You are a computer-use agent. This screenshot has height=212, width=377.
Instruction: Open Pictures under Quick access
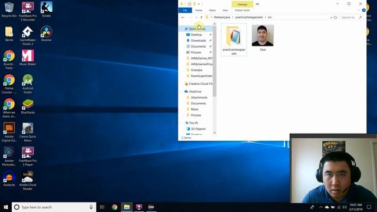click(x=196, y=52)
